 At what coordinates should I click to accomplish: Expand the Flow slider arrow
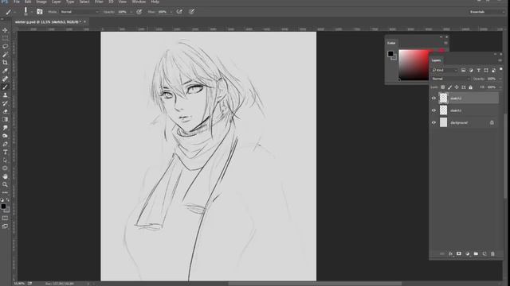click(x=171, y=12)
